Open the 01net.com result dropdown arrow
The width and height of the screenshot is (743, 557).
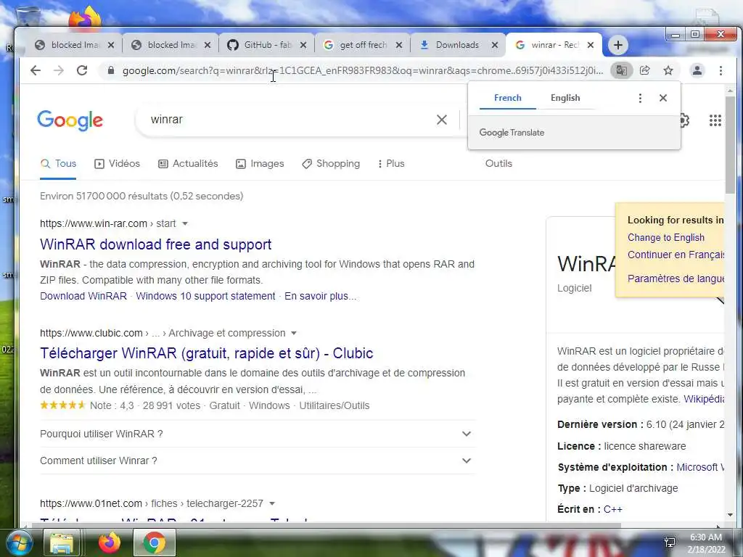point(272,503)
